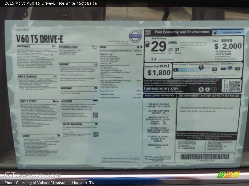Click the $1,800 Annual Fuel cost figure
Viewport: 249px width, 186px height.
point(159,73)
